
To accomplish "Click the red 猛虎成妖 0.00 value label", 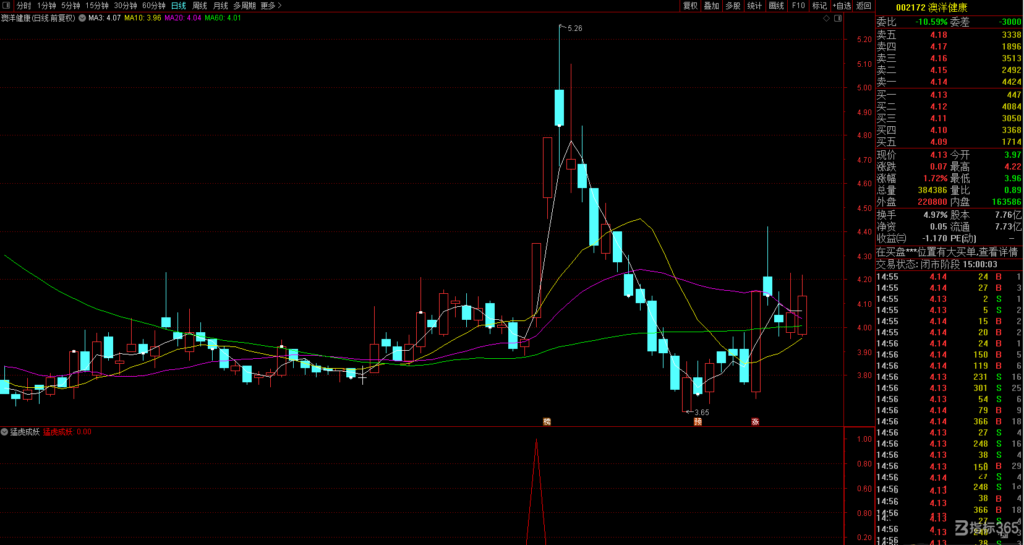I will point(67,432).
